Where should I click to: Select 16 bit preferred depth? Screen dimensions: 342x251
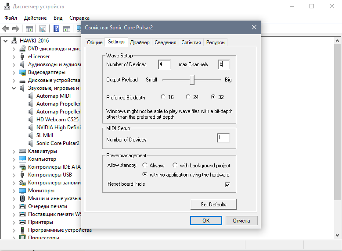tap(163, 97)
